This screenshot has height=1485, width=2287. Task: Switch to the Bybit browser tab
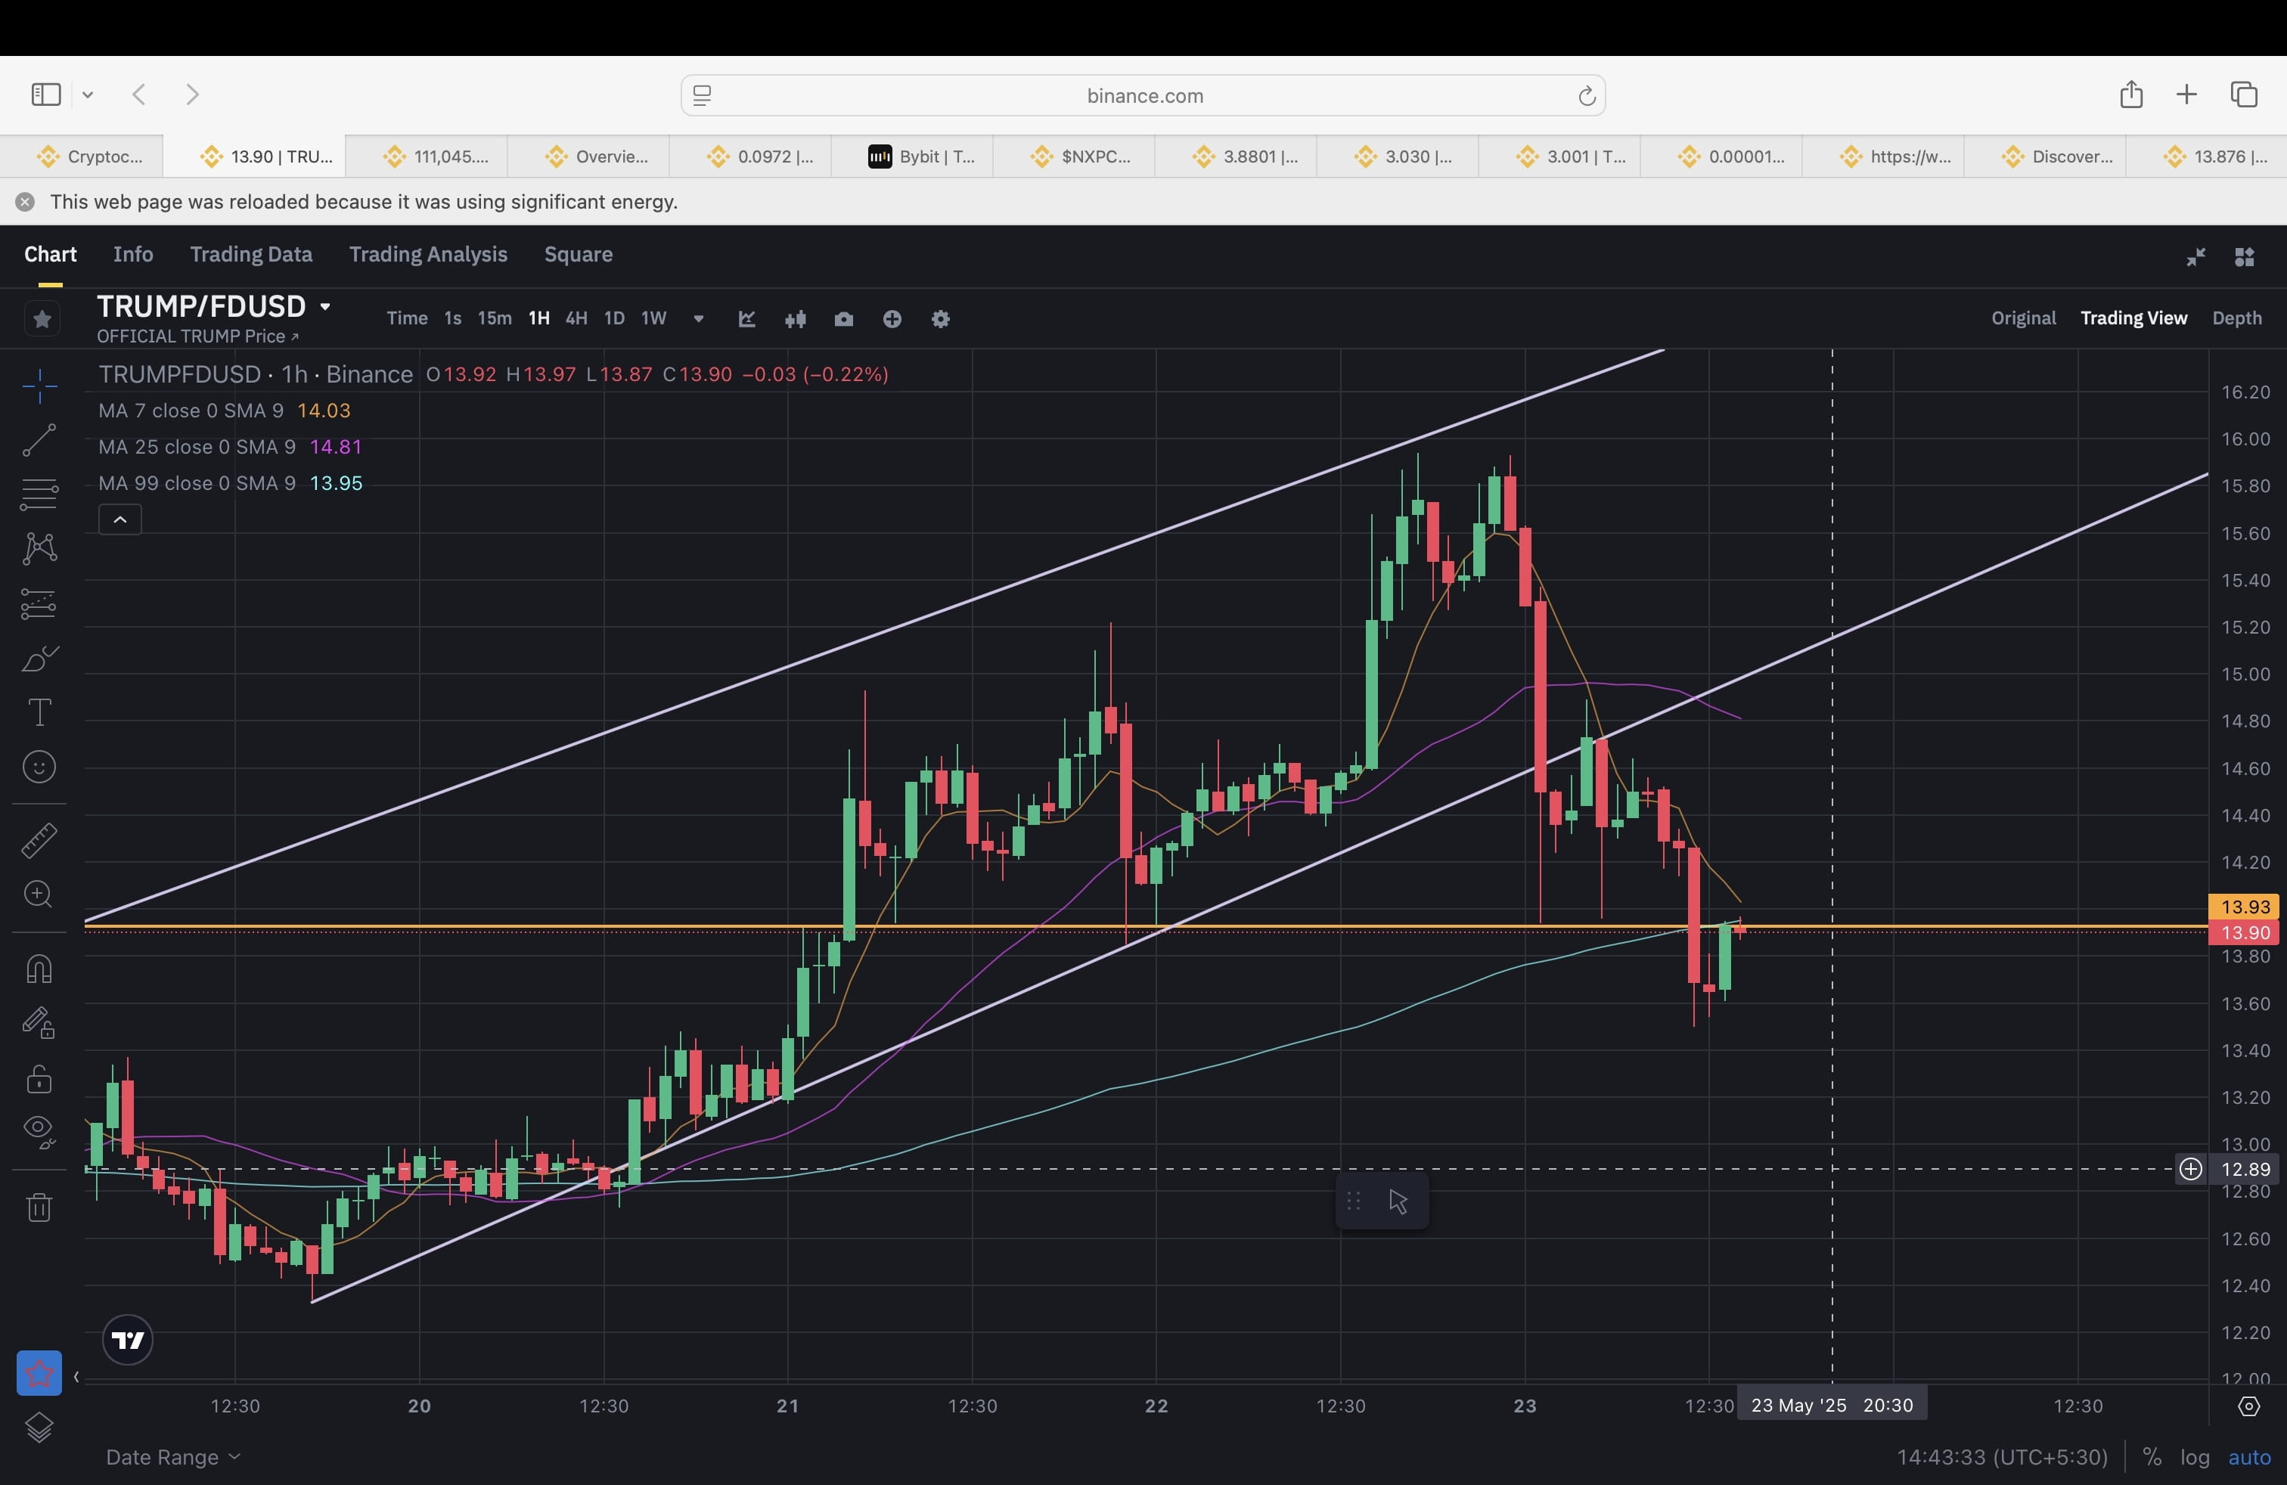912,157
